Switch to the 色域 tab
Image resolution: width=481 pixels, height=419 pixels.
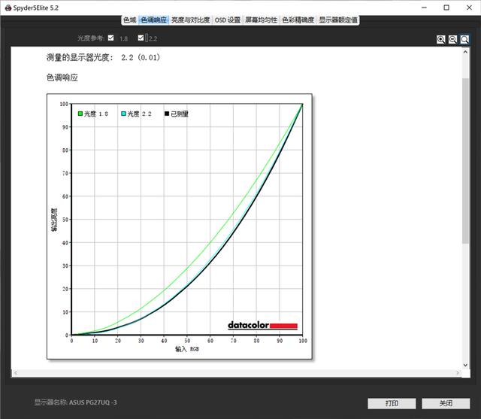click(130, 20)
